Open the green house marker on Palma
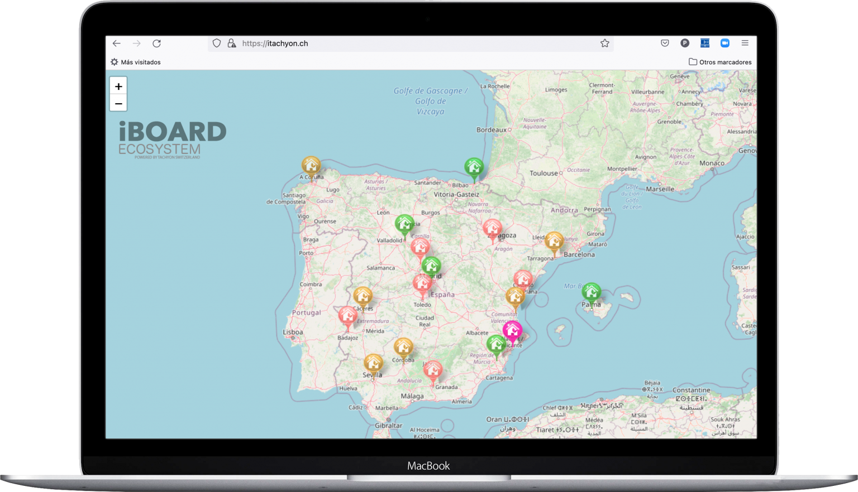 click(591, 292)
